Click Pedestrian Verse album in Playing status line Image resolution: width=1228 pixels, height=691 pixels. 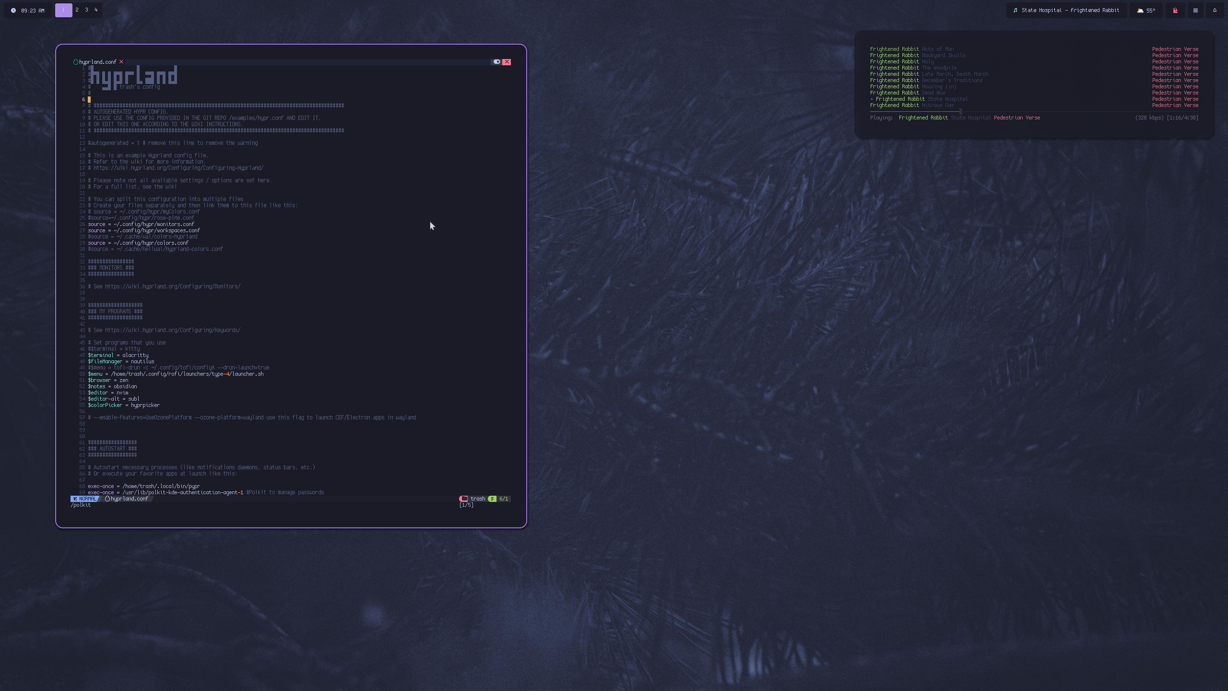pos(1017,118)
